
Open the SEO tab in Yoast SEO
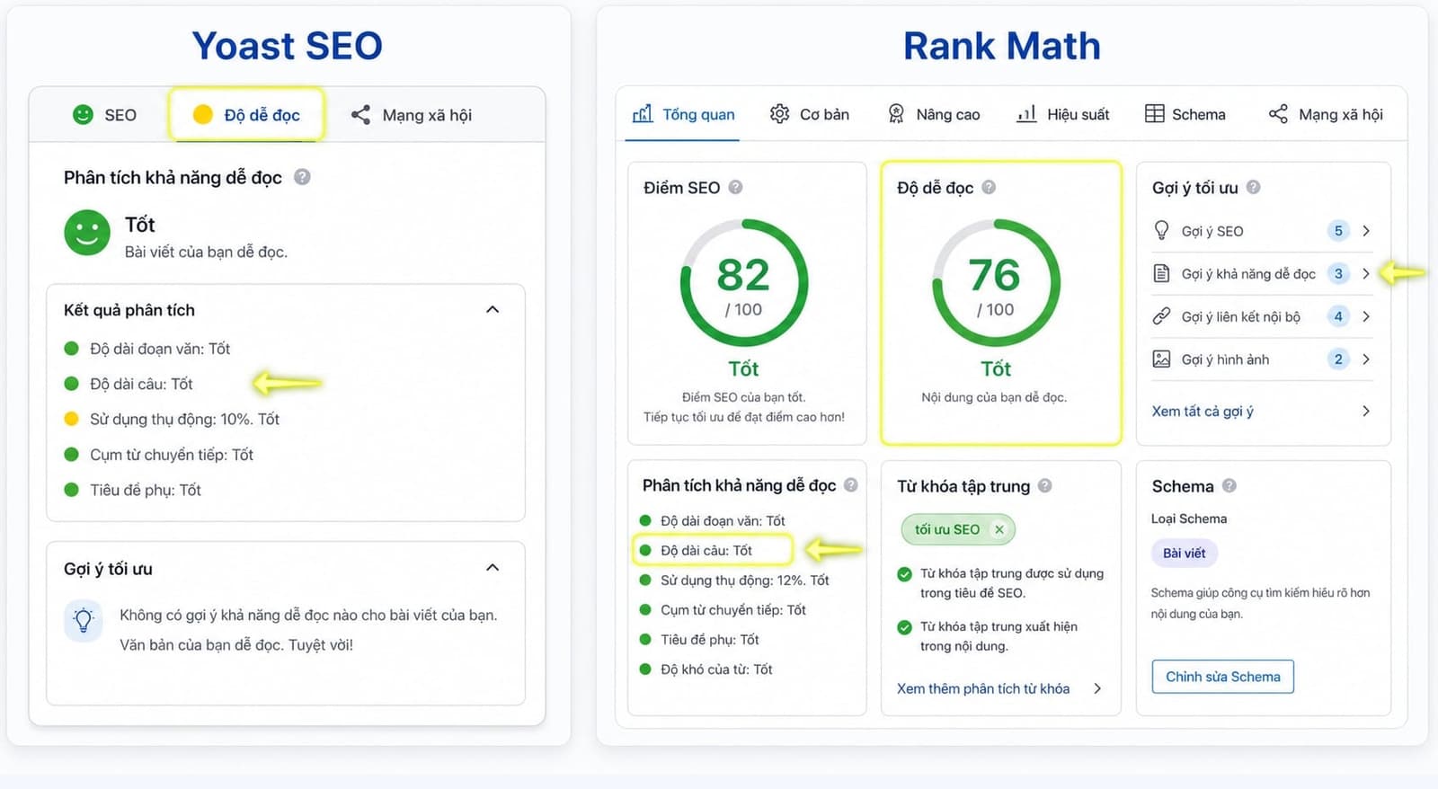pos(104,115)
